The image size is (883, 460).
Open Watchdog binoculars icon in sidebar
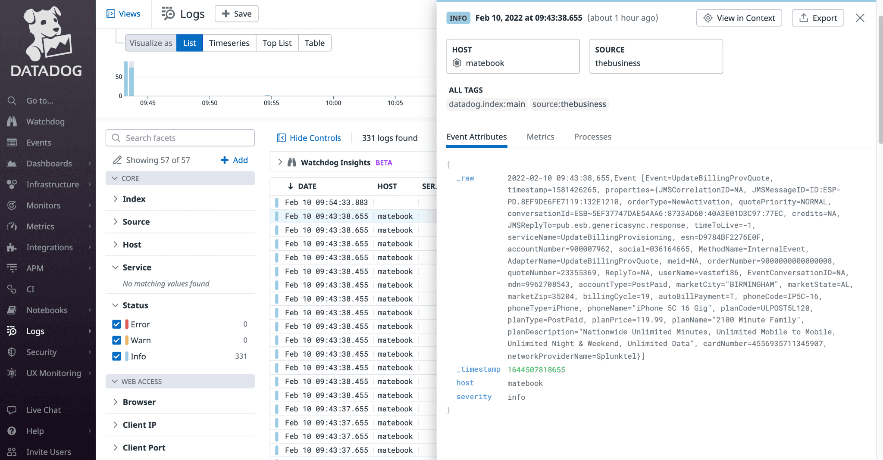pyautogui.click(x=12, y=121)
